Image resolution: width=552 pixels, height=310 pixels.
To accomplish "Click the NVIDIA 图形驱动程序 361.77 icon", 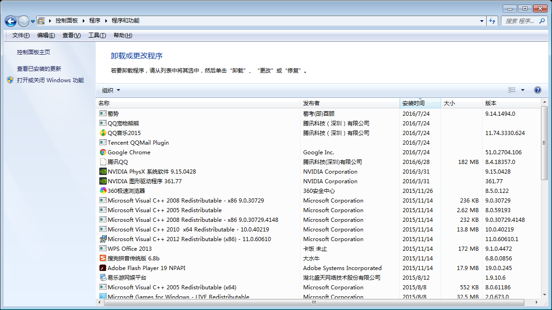I will [x=103, y=181].
